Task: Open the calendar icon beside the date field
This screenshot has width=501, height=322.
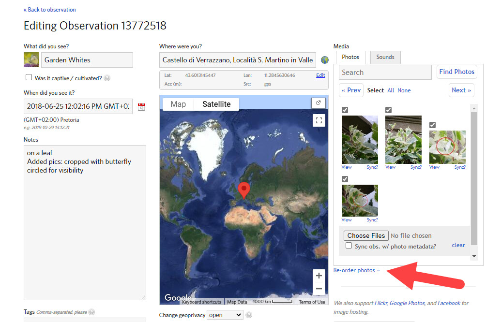Action: (x=142, y=106)
